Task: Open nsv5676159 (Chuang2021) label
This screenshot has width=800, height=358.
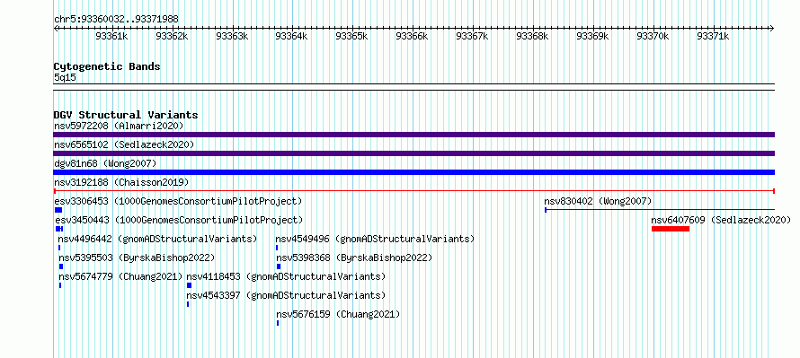Action: (338, 314)
